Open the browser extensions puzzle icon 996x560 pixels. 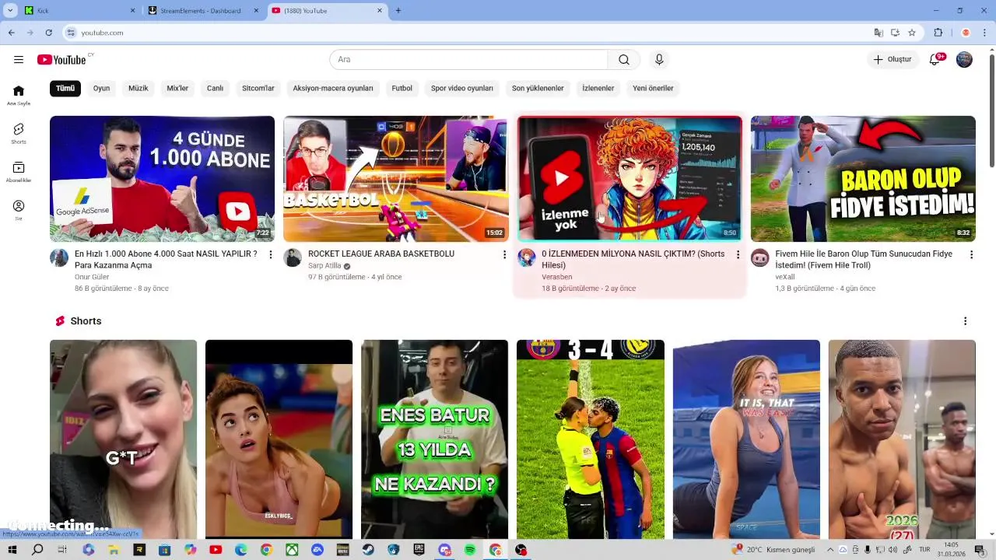tap(938, 33)
